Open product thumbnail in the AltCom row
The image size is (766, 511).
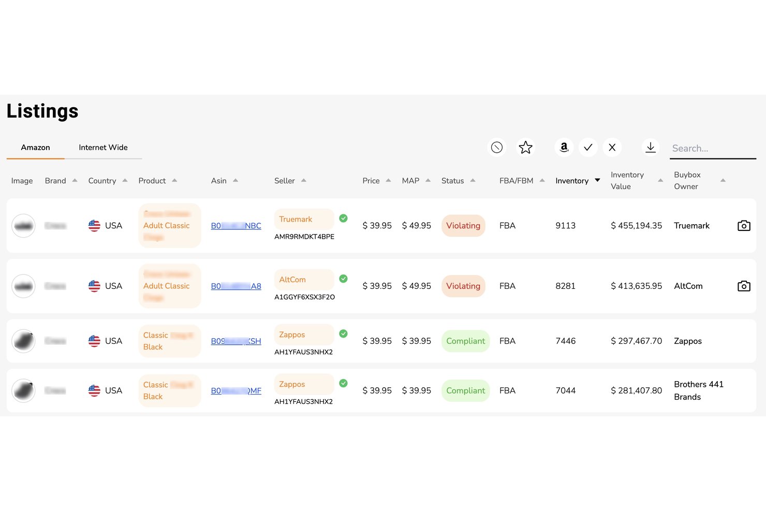tap(23, 286)
